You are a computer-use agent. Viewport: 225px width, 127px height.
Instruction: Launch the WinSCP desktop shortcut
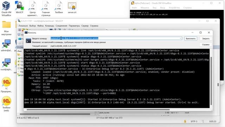tap(20, 7)
